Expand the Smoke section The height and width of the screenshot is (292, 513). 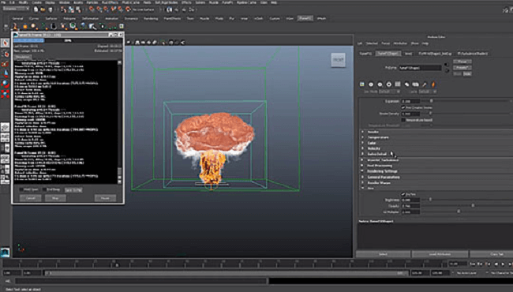362,132
